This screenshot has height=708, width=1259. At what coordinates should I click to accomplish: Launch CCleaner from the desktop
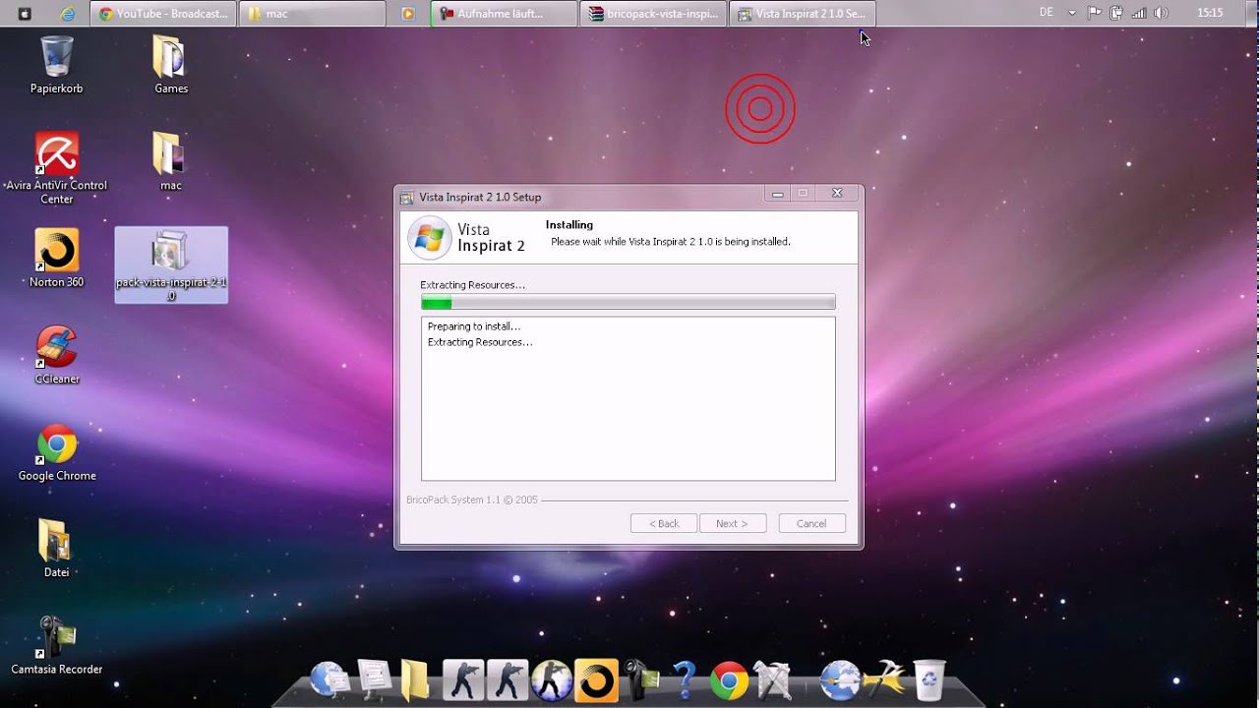click(x=56, y=355)
